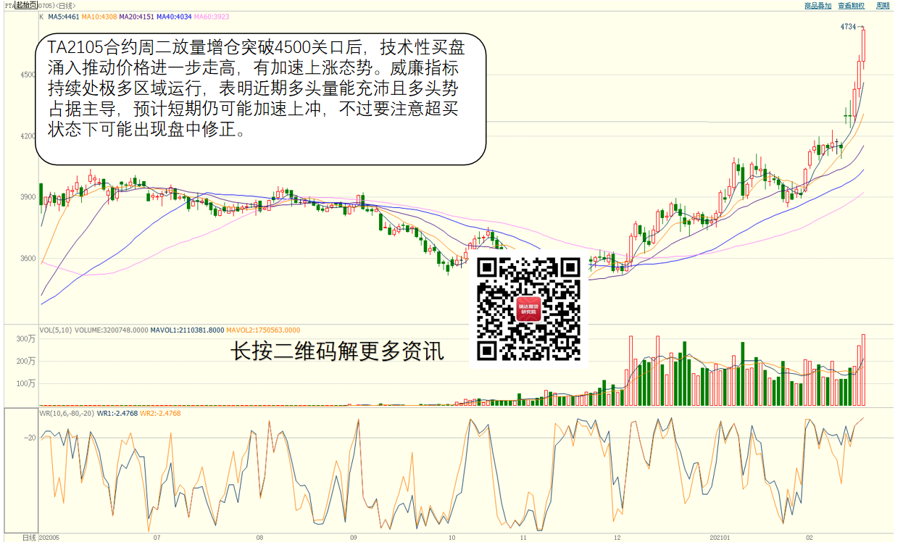
Task: Select month 02 on time axis
Action: pos(810,538)
